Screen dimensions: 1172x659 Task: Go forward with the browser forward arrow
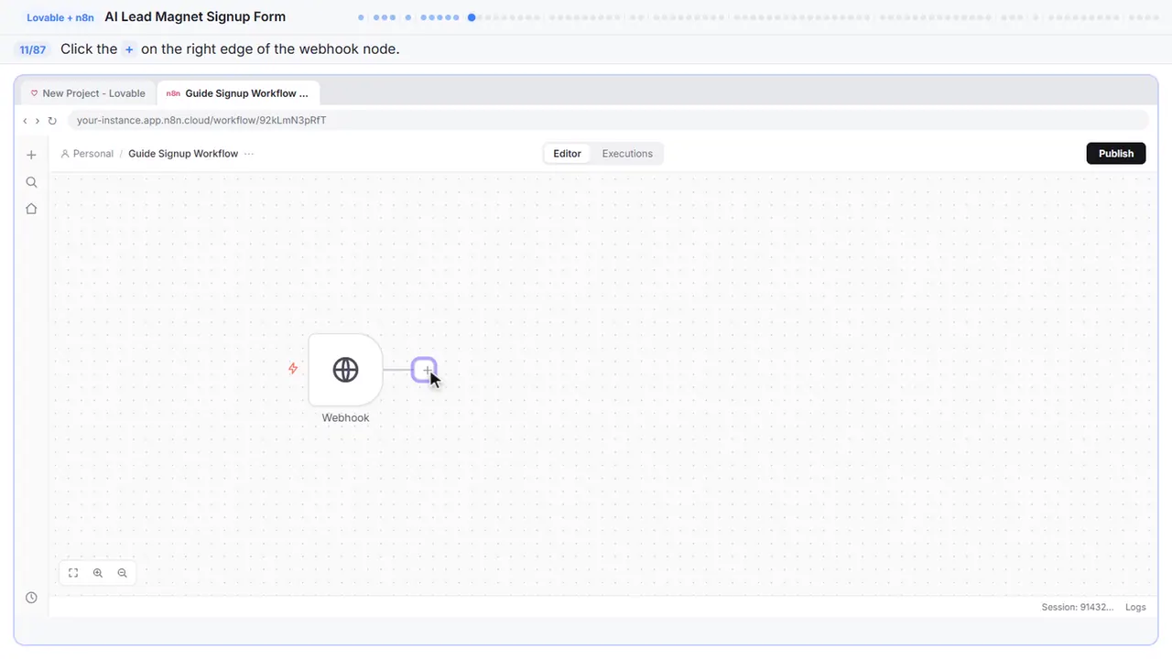[x=38, y=121]
